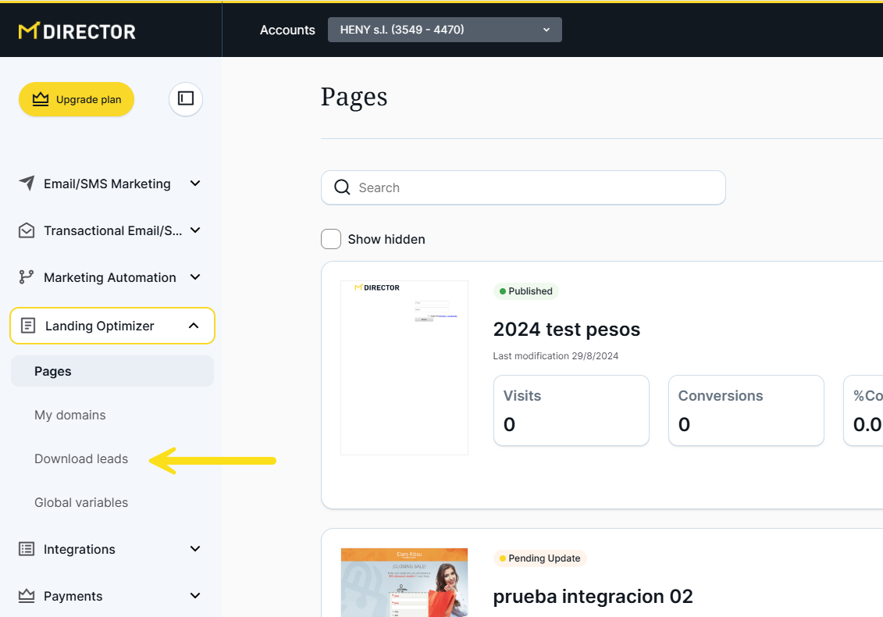Click the Landing Optimizer document icon

pos(28,326)
